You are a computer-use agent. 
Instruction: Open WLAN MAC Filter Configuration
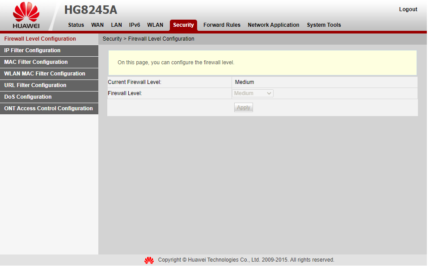click(49, 74)
